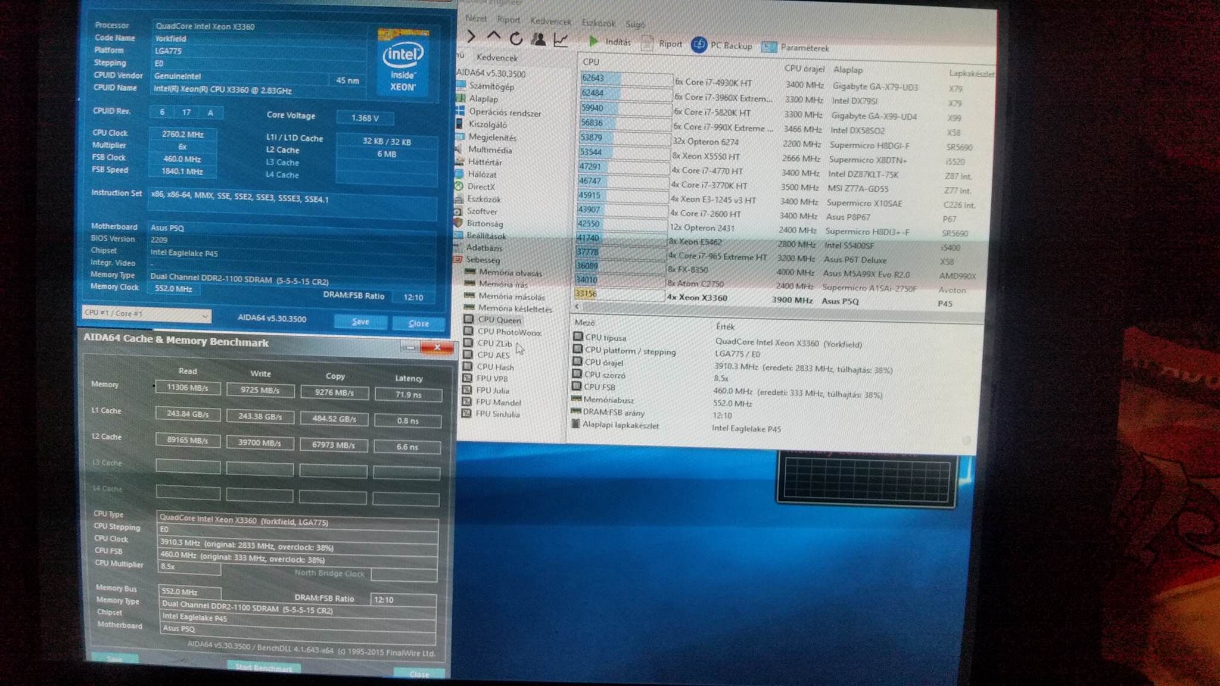Click the up-level arrow in AIDA64 toolbar

tap(493, 37)
